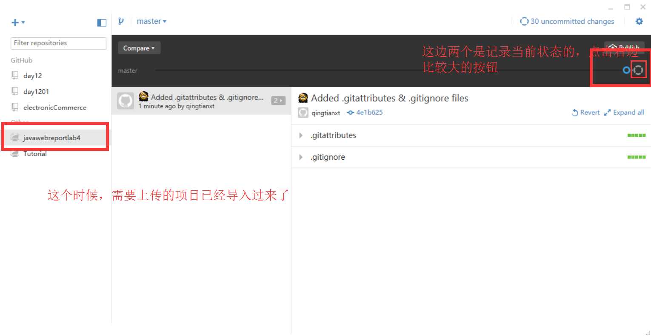Select the electronicCommerce repository
Viewport: 651px width, 336px height.
(55, 107)
